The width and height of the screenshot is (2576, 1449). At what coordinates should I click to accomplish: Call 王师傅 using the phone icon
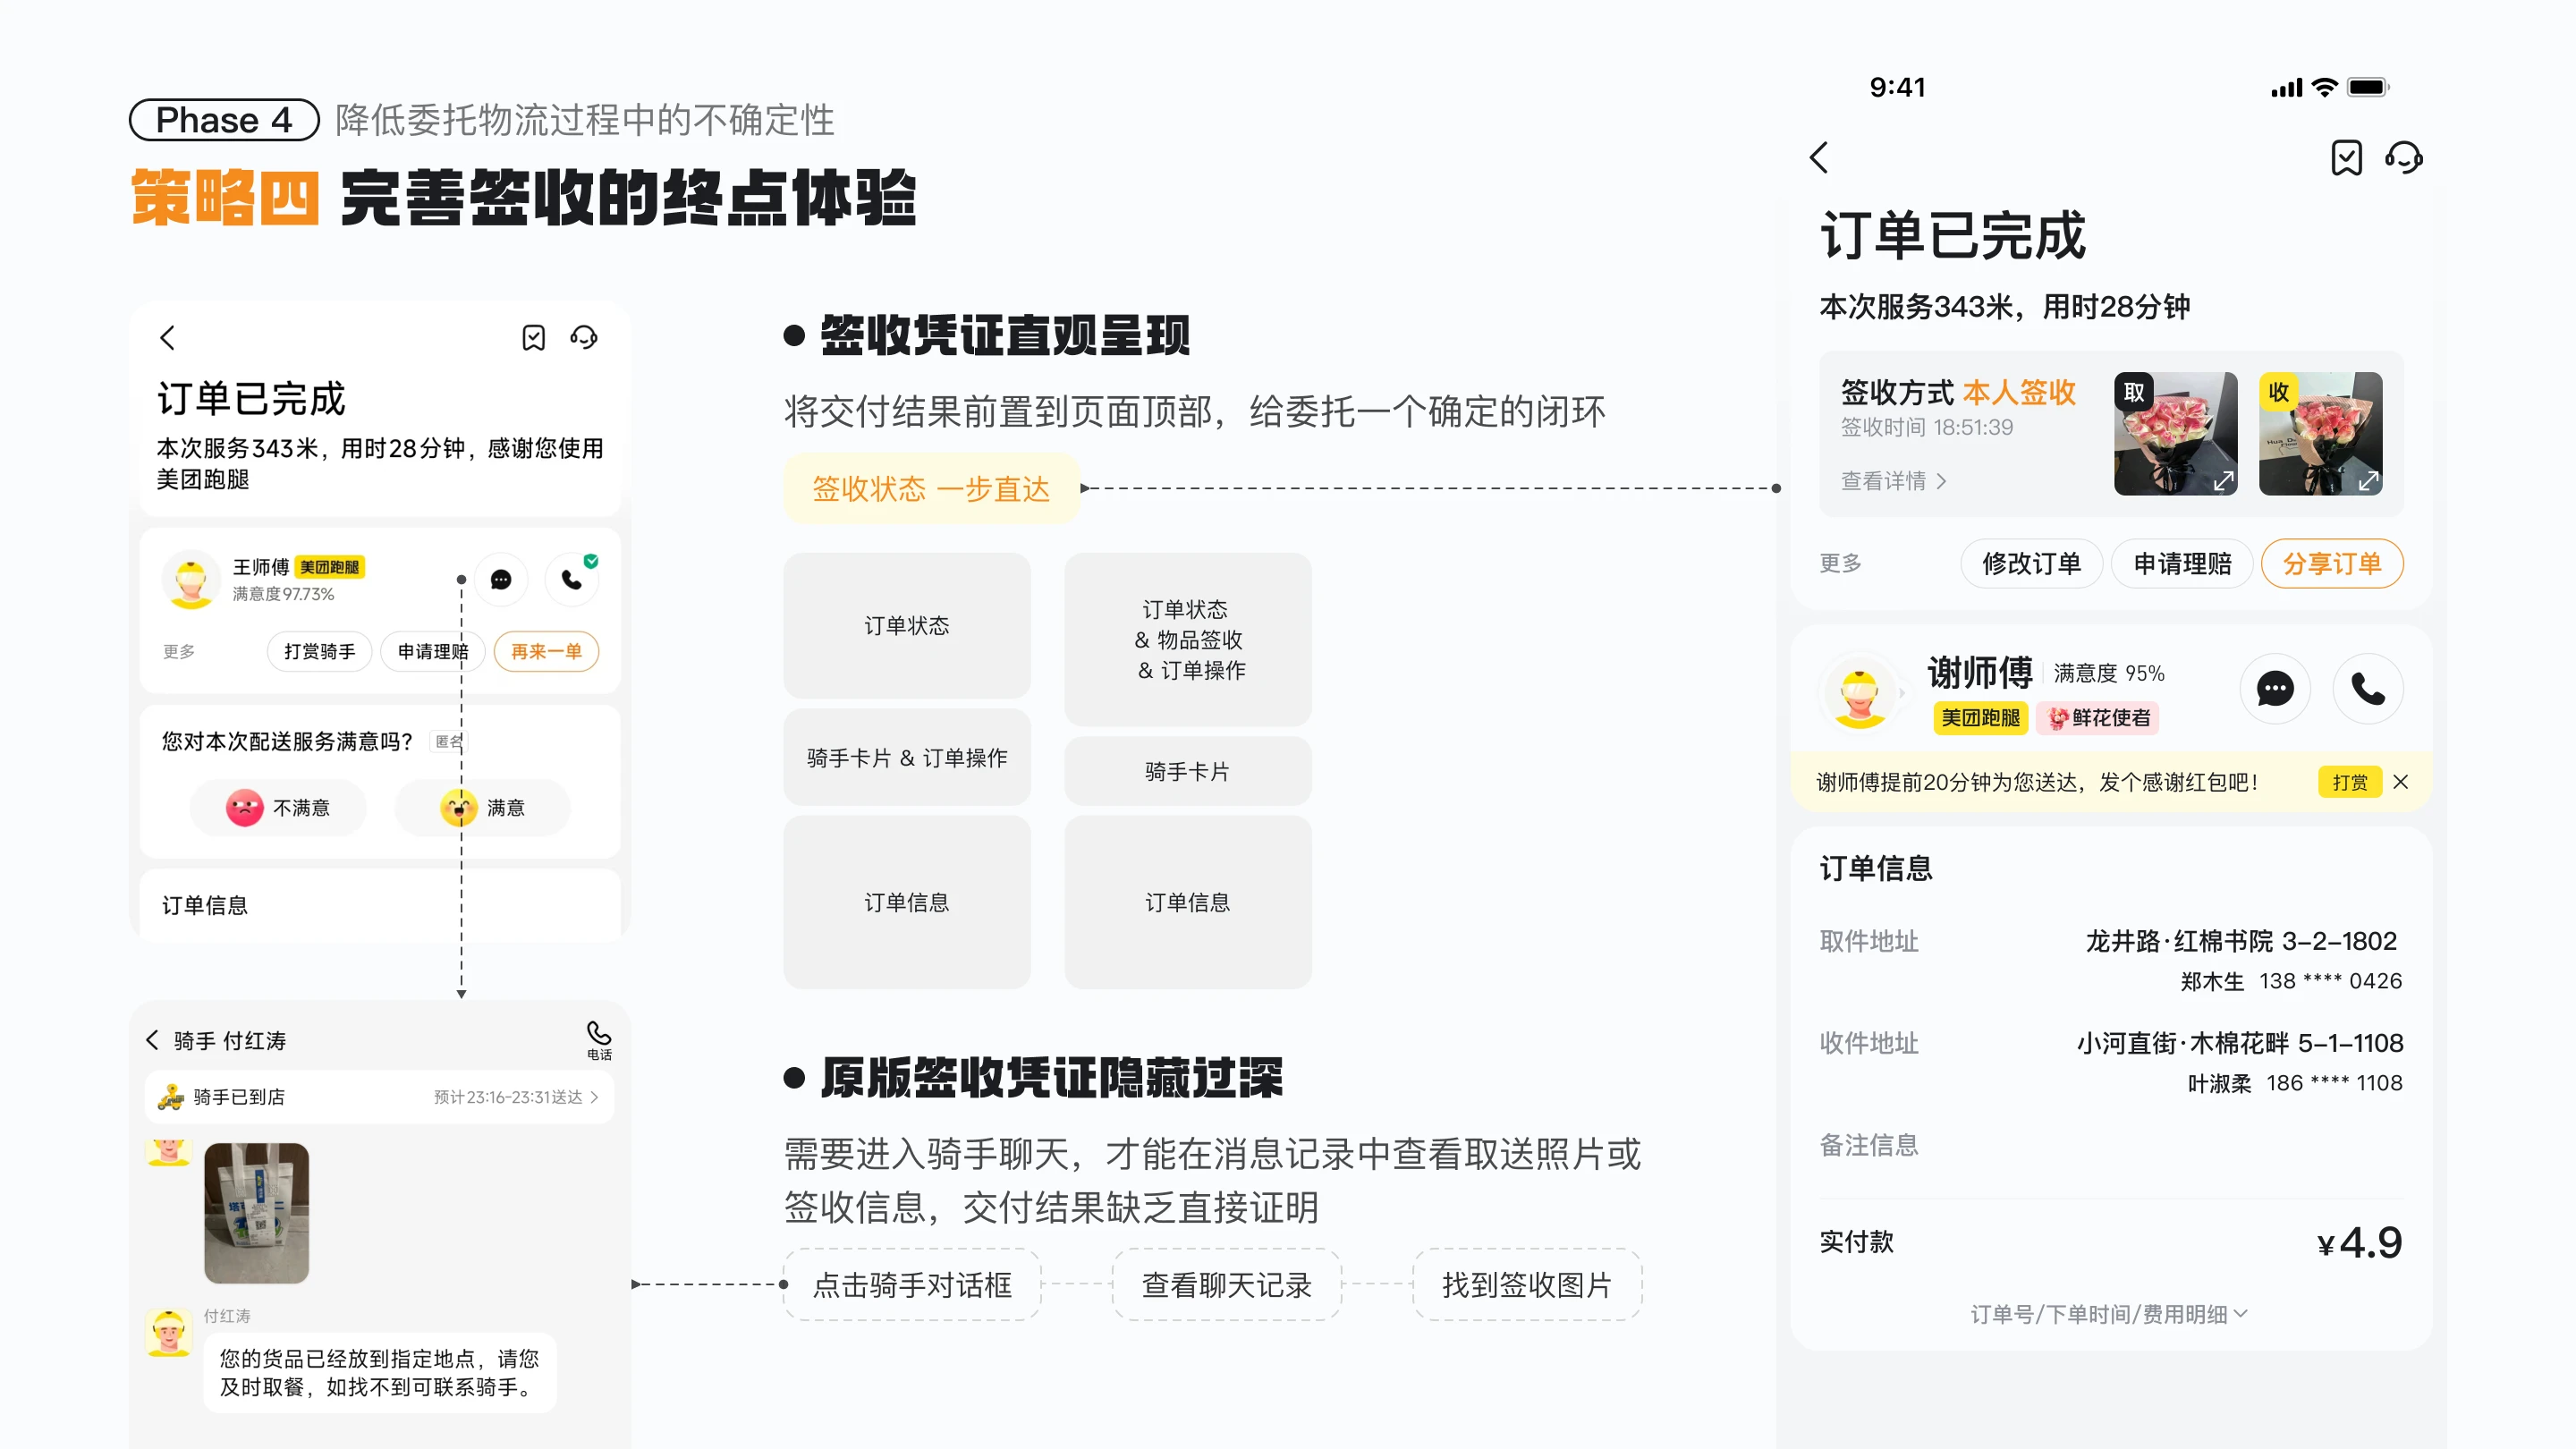click(572, 579)
